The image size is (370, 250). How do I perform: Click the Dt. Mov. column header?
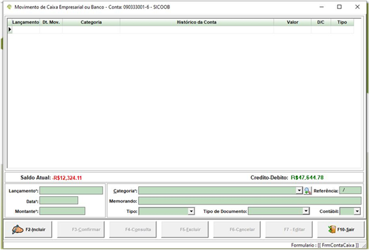[51, 22]
